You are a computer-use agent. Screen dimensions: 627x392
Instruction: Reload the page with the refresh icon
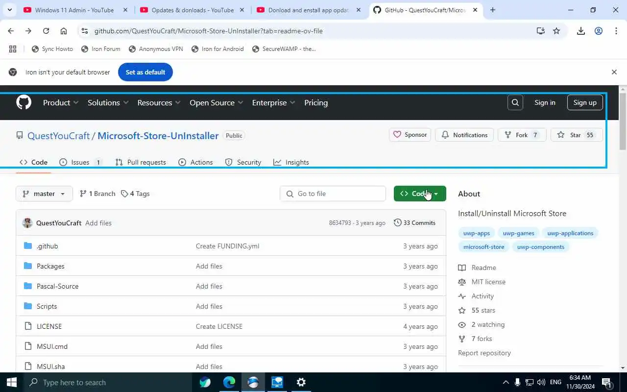[x=46, y=31]
